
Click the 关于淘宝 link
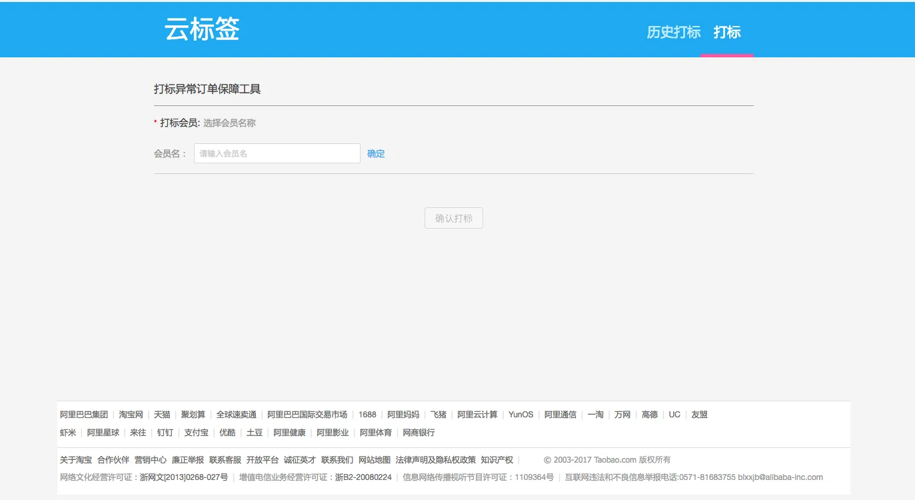(x=76, y=460)
